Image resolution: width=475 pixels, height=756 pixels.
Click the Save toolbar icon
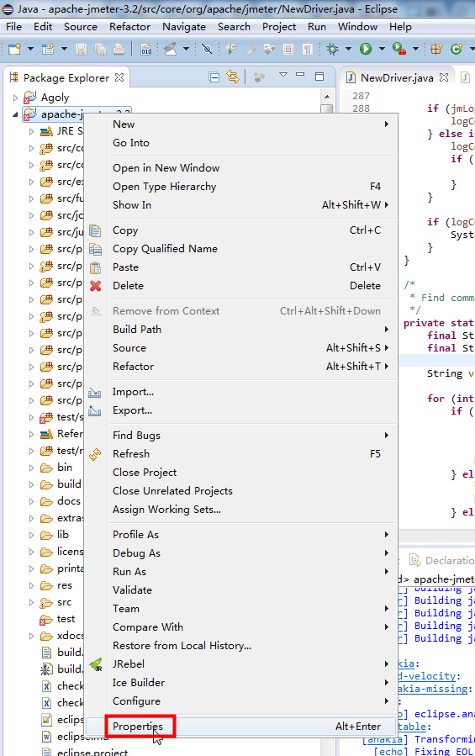81,49
